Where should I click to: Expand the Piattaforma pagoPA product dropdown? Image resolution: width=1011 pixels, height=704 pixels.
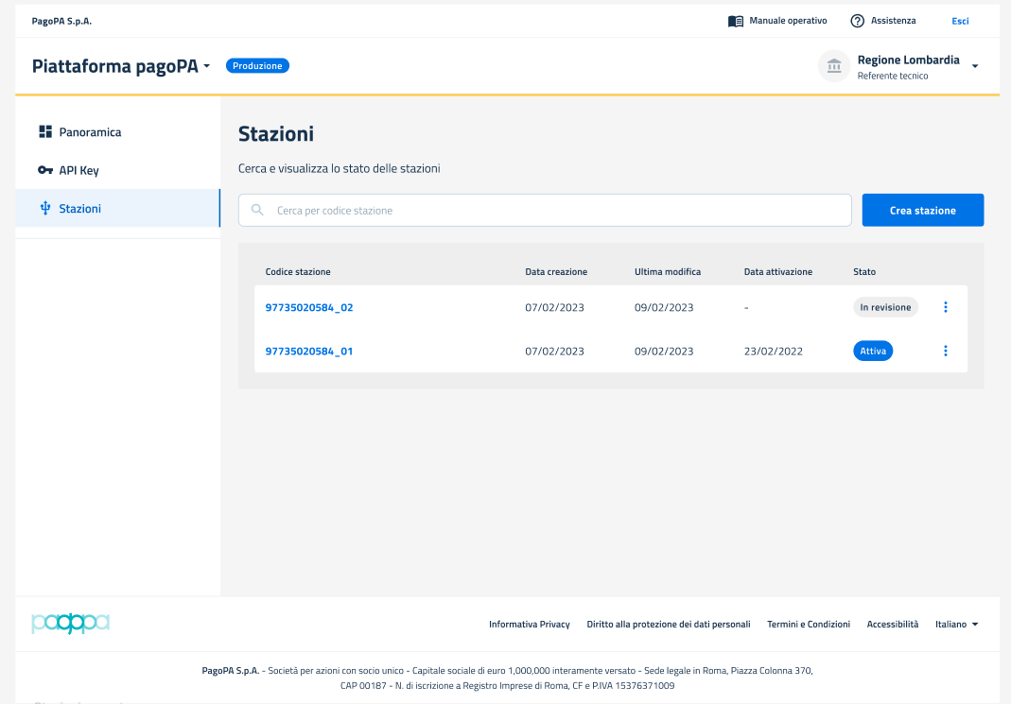tap(206, 67)
